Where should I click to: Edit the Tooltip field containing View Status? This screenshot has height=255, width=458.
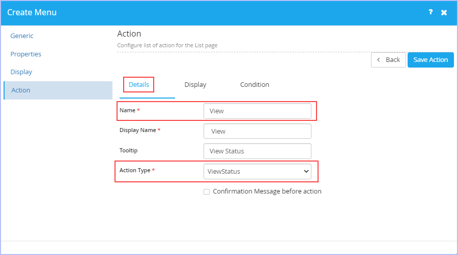[x=257, y=151]
